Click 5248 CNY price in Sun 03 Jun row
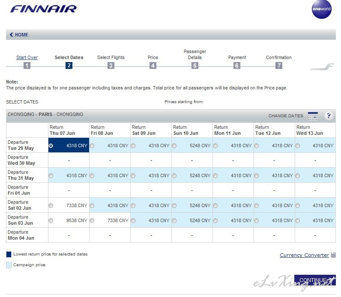 [200, 220]
